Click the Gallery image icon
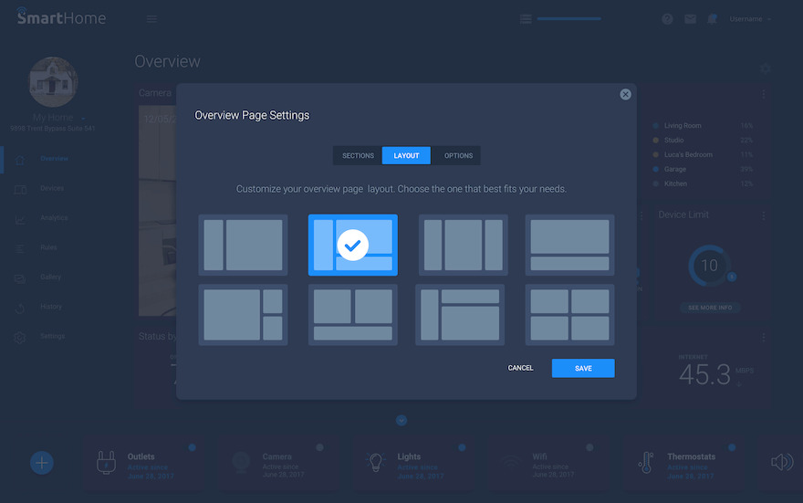This screenshot has height=503, width=803. 20,278
